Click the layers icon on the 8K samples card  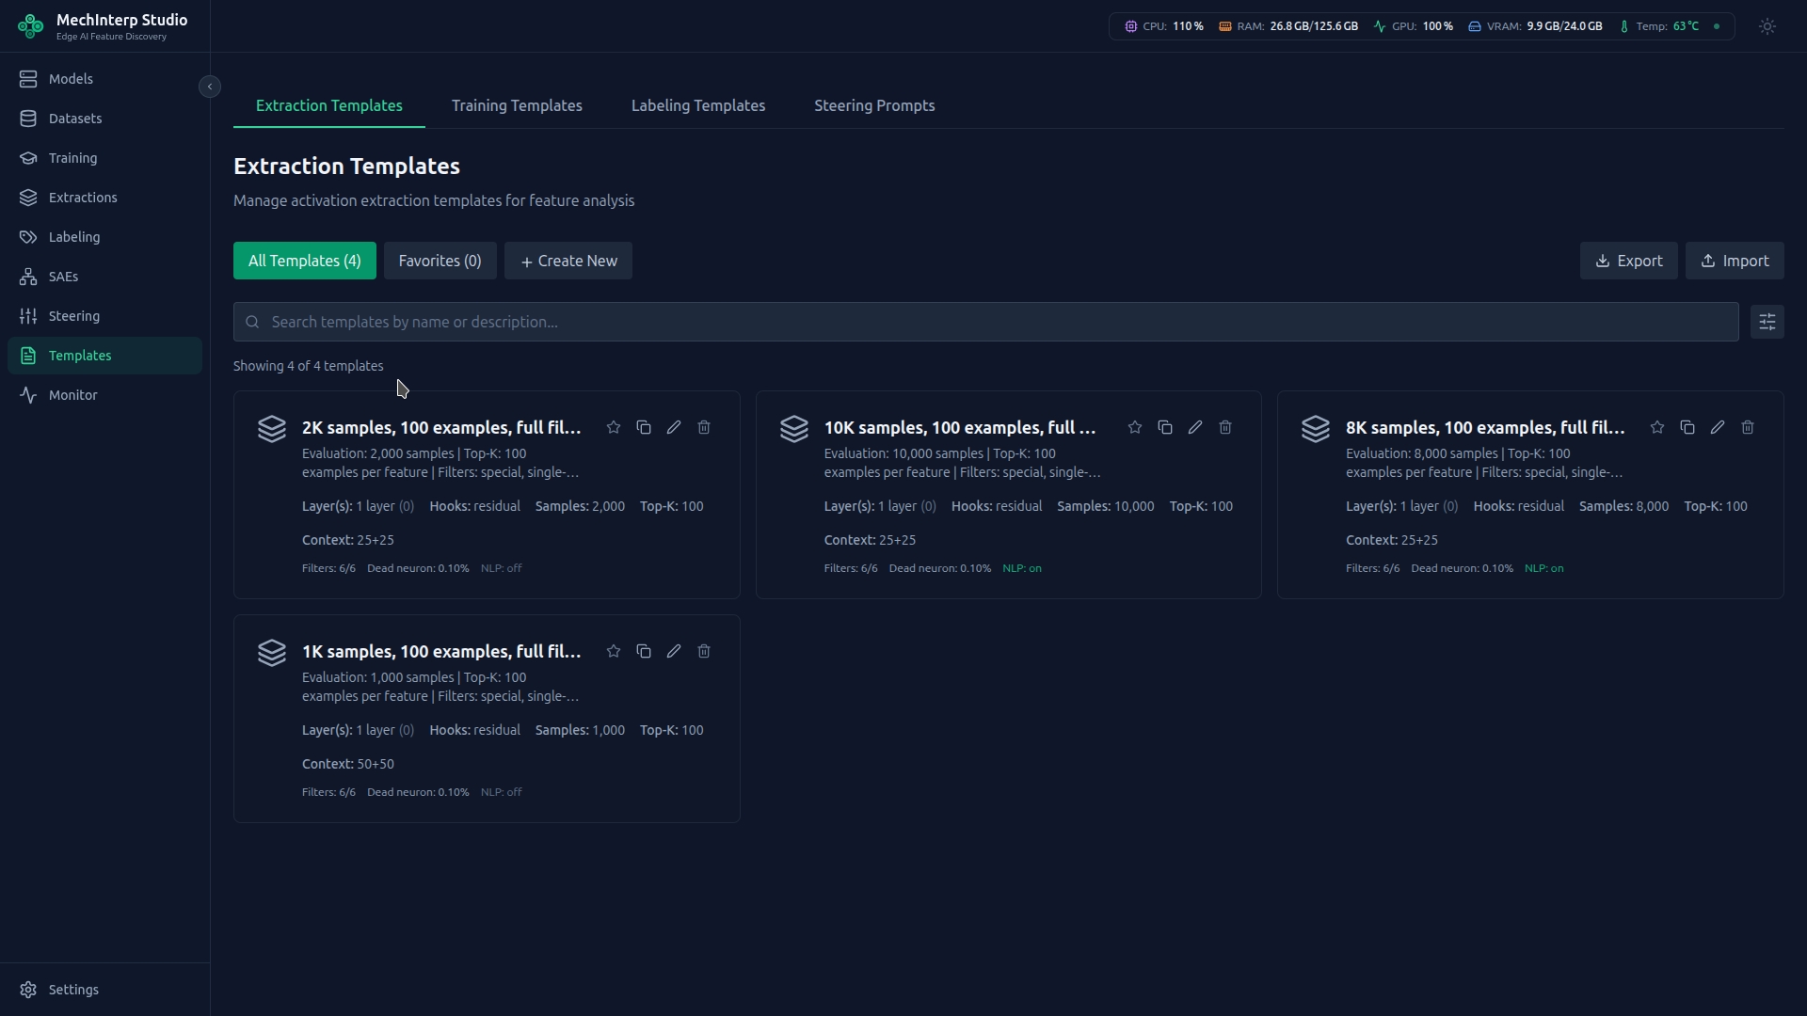coord(1316,429)
